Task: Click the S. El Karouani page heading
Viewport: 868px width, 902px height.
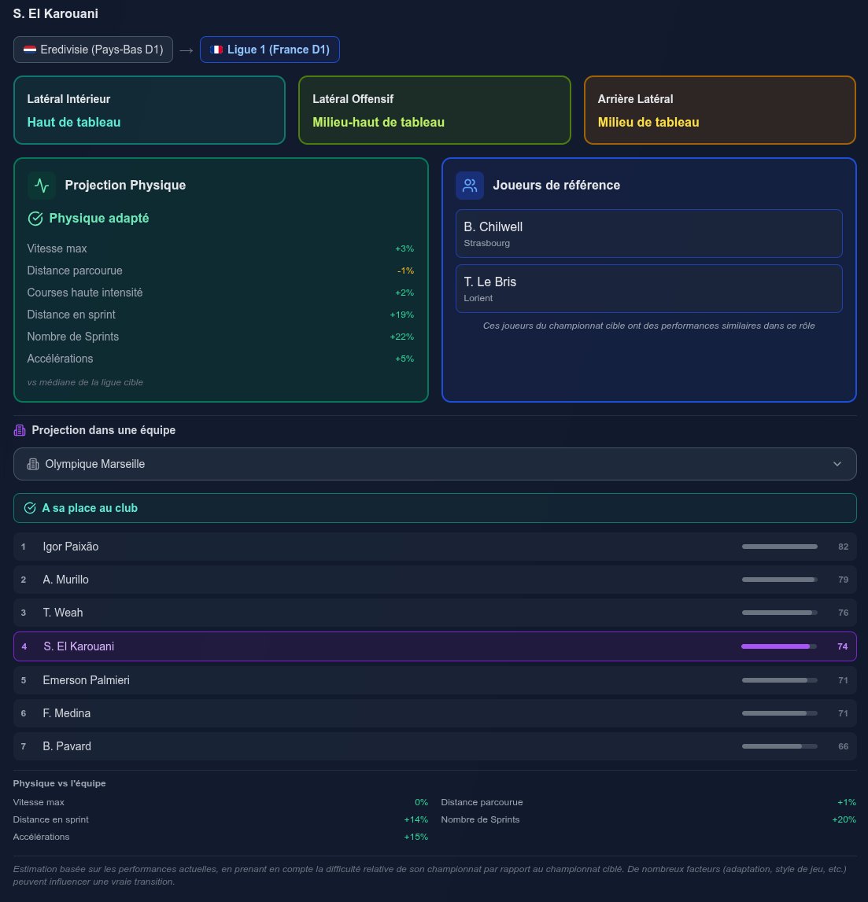Action: [55, 14]
